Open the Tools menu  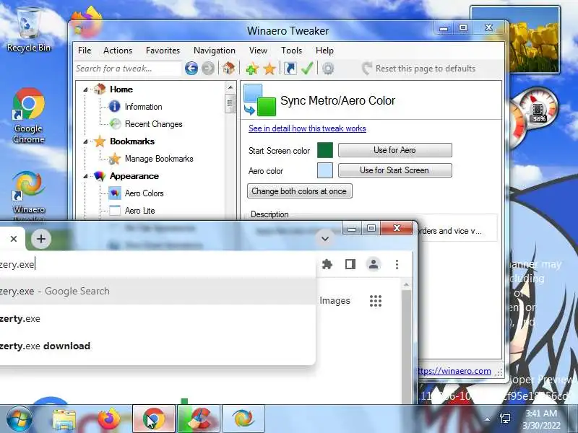(291, 51)
